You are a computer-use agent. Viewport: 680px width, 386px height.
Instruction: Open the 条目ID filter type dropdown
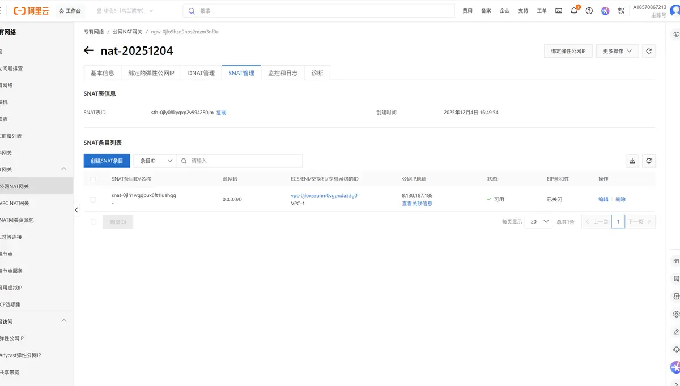(155, 161)
